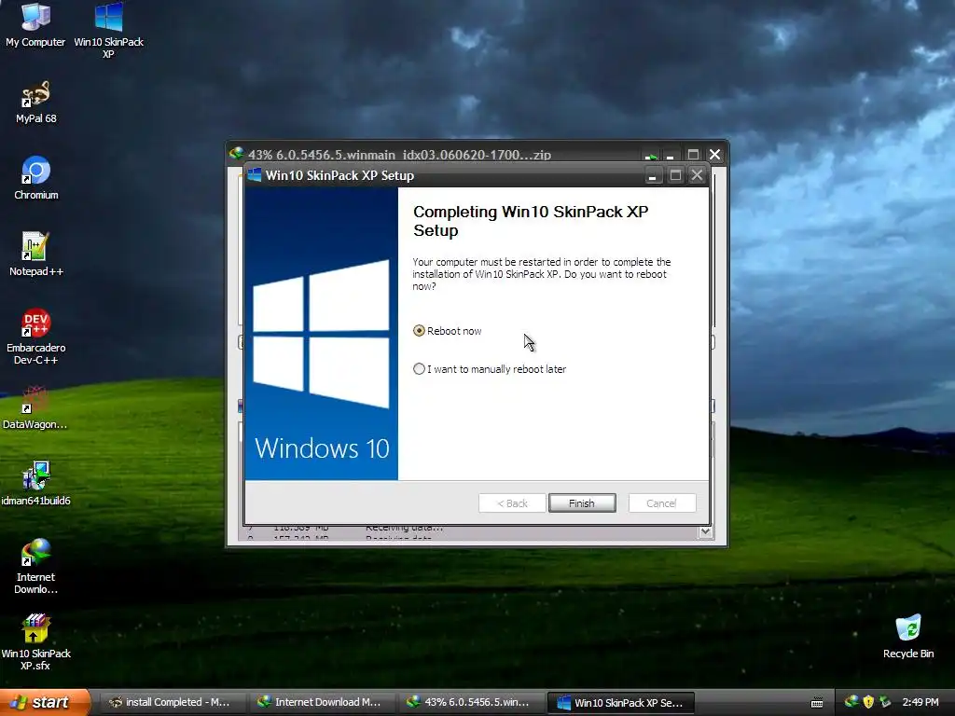This screenshot has height=716, width=955.
Task: Click the Finish button
Action: coord(582,503)
